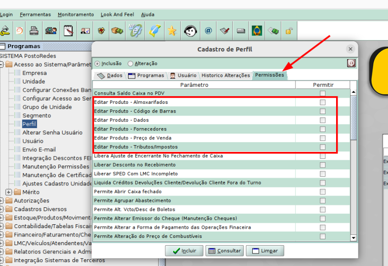
Task: Select the Inclusão radio button
Action: (97, 64)
